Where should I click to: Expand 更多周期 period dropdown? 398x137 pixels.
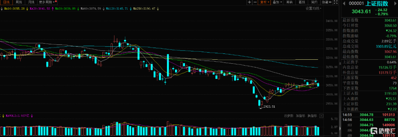[x=48, y=2]
